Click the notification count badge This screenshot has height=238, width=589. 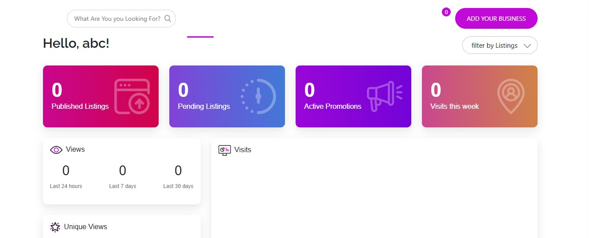tap(446, 12)
